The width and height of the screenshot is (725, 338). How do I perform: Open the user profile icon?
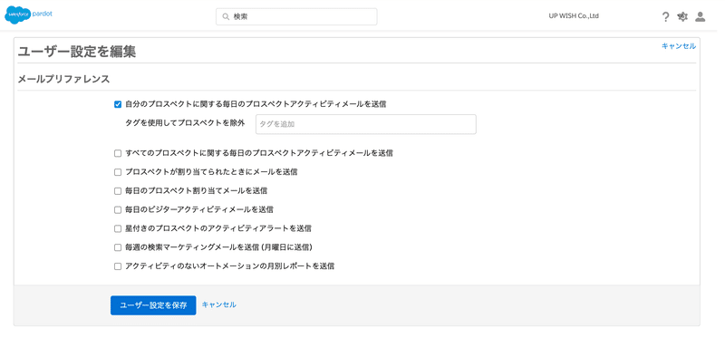tap(701, 16)
